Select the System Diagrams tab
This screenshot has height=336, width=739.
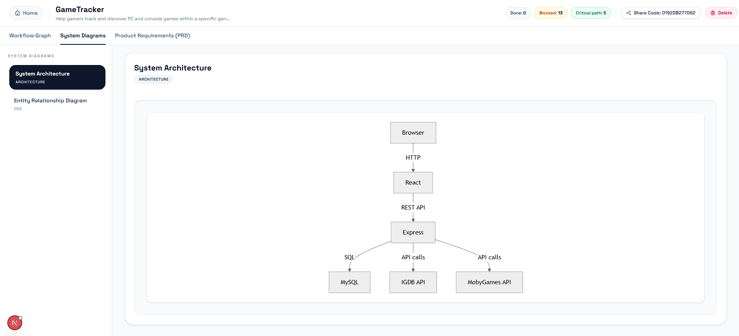tap(83, 35)
